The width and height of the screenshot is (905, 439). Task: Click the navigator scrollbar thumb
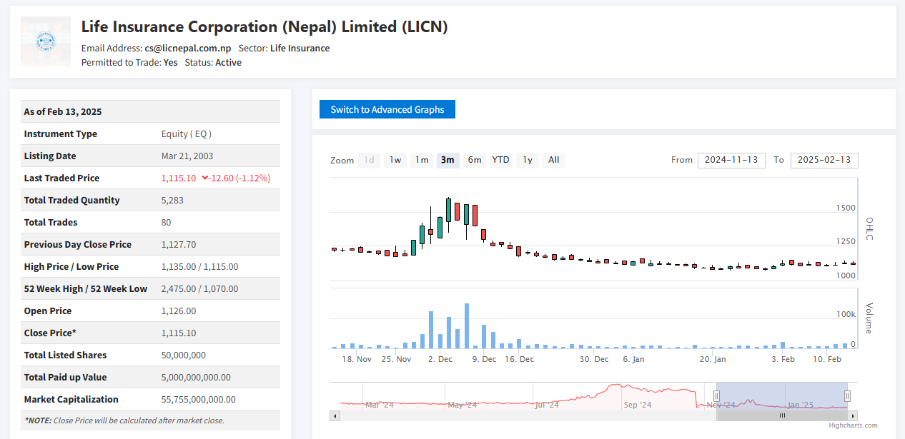click(782, 415)
